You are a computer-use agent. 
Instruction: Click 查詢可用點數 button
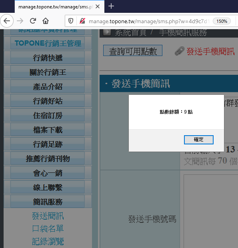coord(133,51)
